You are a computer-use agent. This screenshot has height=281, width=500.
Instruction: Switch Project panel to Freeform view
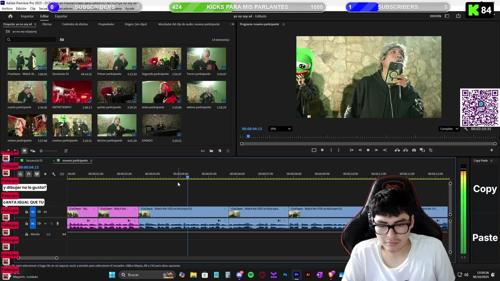(33, 151)
